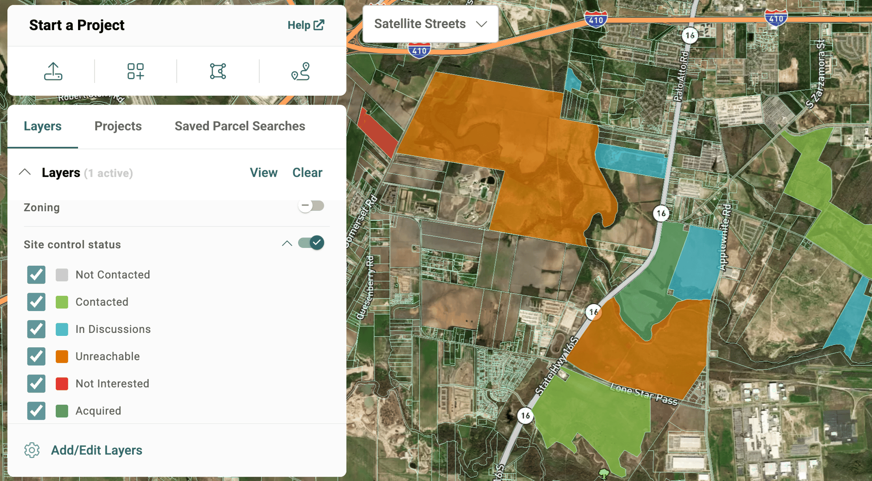Uncheck the Contacted checkbox
This screenshot has width=872, height=481.
[x=36, y=302]
